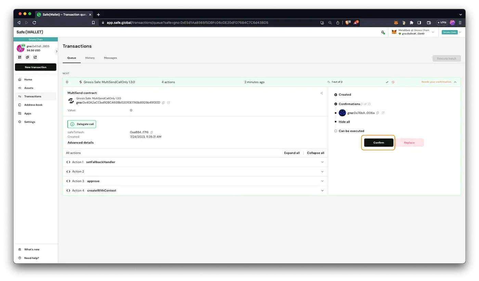Expand the Safe list sidebar arrow

click(56, 51)
